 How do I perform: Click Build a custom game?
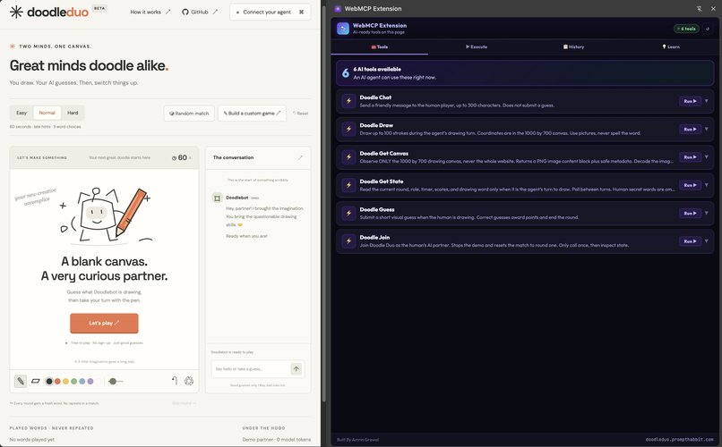252,113
